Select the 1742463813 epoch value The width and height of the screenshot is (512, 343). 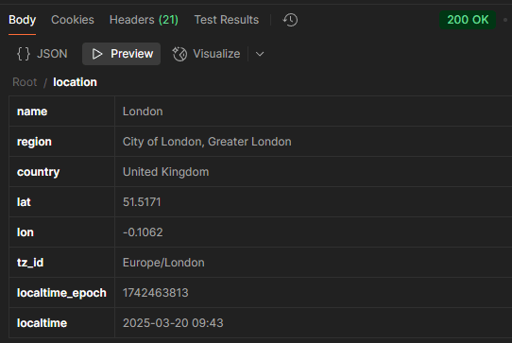coord(156,293)
